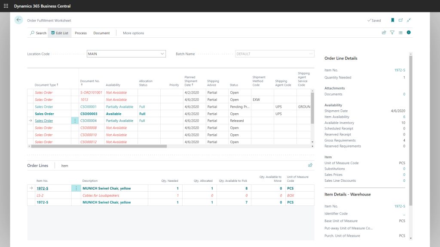Open the Batch Name ellipsis lookup
Viewport: 440px width, 247px height.
click(x=311, y=54)
